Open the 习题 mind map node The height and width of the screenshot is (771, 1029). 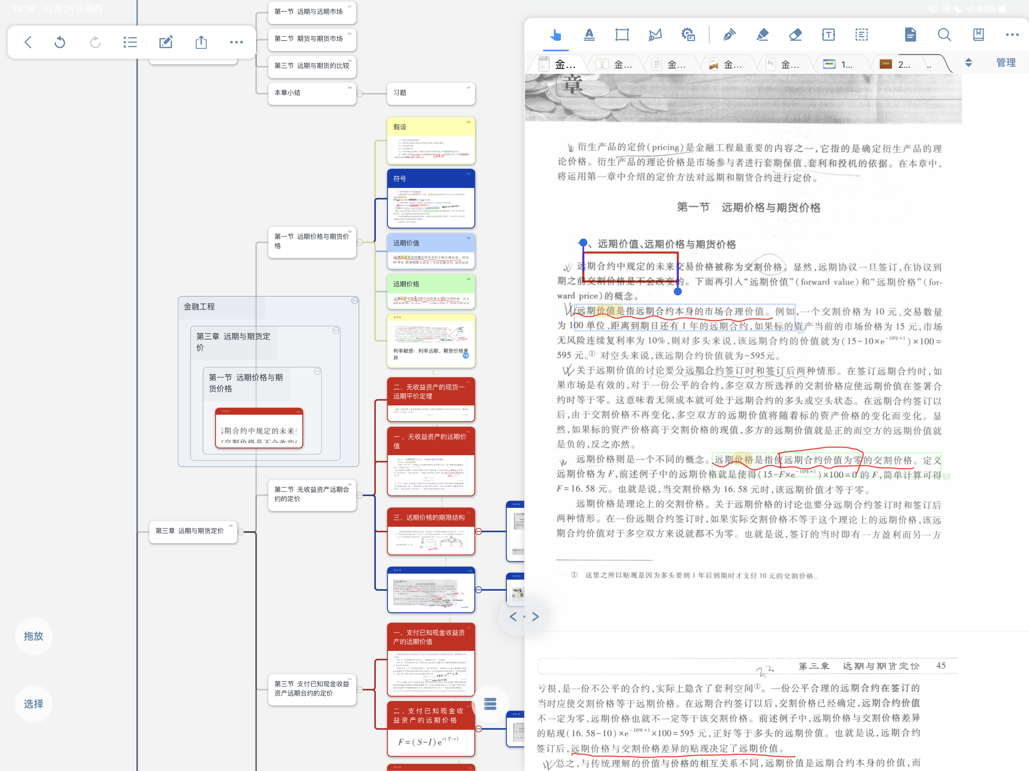[x=431, y=93]
